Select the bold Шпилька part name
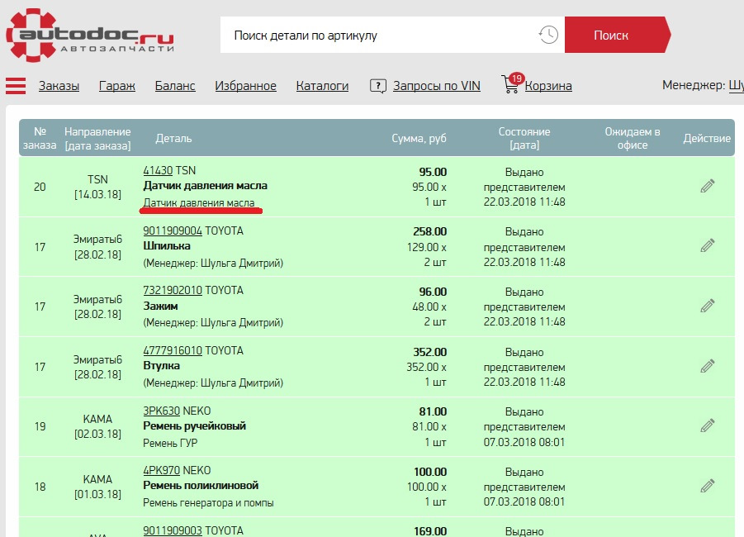Image resolution: width=744 pixels, height=537 pixels. pos(167,246)
